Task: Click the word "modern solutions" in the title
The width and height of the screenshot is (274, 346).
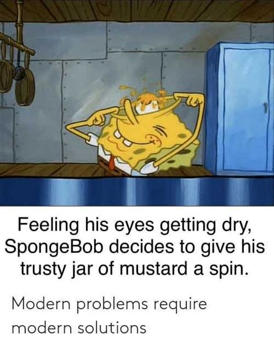Action: pos(79,327)
